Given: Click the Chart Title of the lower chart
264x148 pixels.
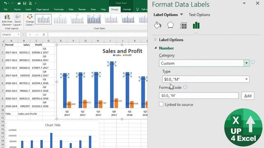Looking at the screenshot, I should click(x=53, y=125).
